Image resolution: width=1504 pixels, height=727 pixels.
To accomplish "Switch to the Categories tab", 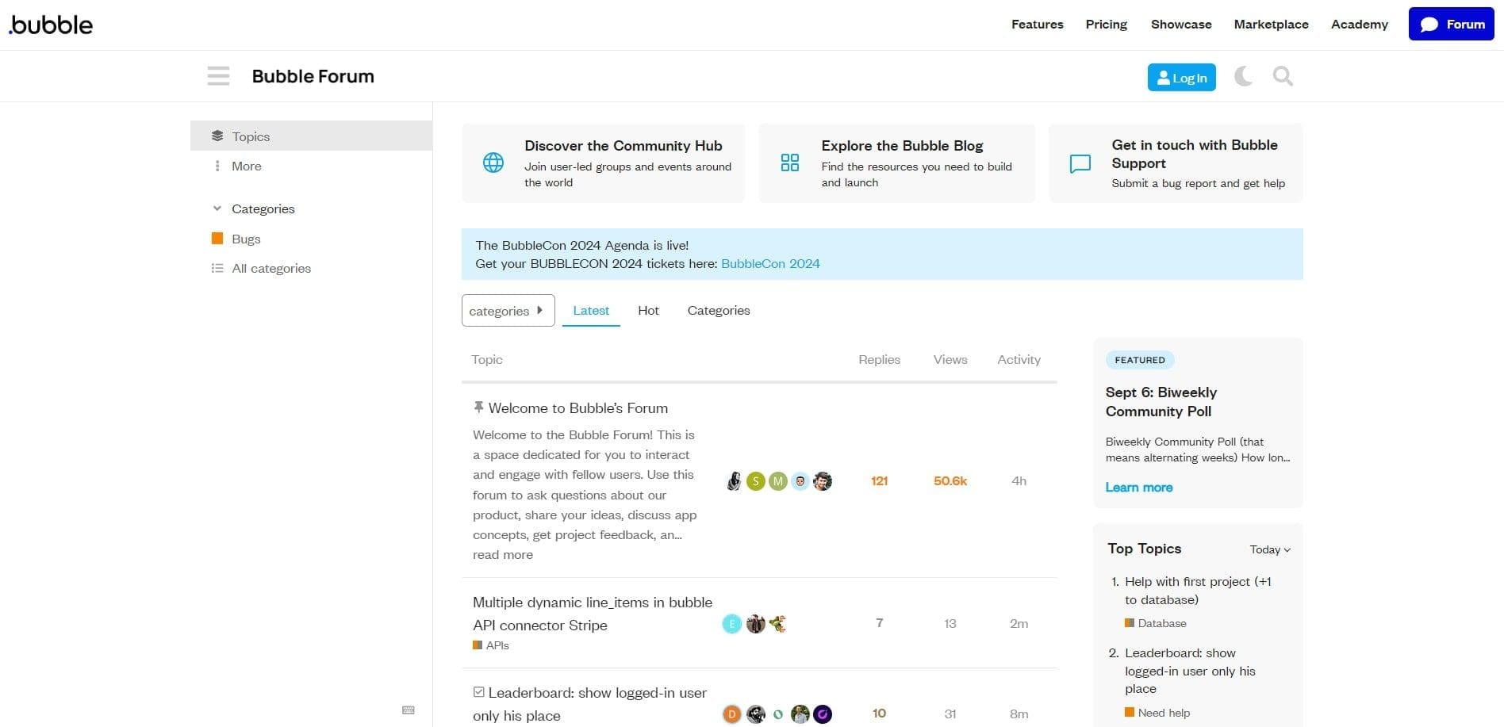I will pos(719,311).
